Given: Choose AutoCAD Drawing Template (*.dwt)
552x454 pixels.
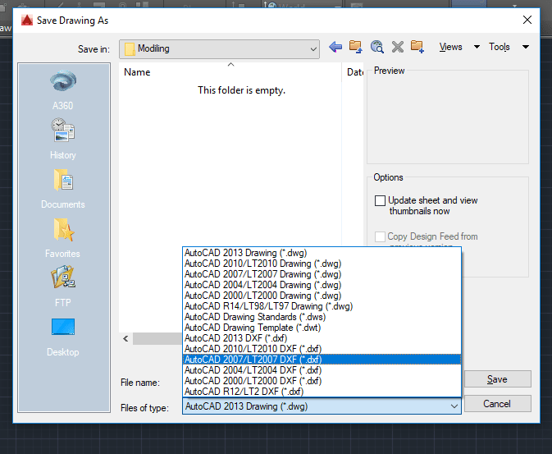Looking at the screenshot, I should 322,328.
